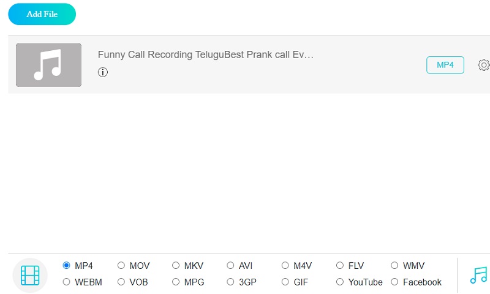
Task: Click the file info icon
Action: [x=103, y=72]
